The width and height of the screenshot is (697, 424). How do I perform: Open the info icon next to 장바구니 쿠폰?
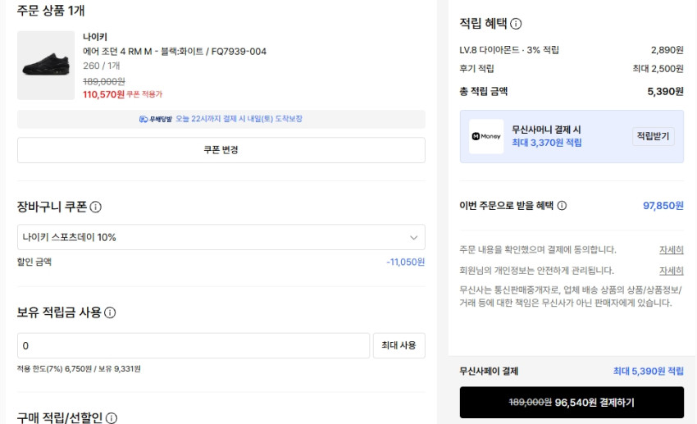pos(96,207)
